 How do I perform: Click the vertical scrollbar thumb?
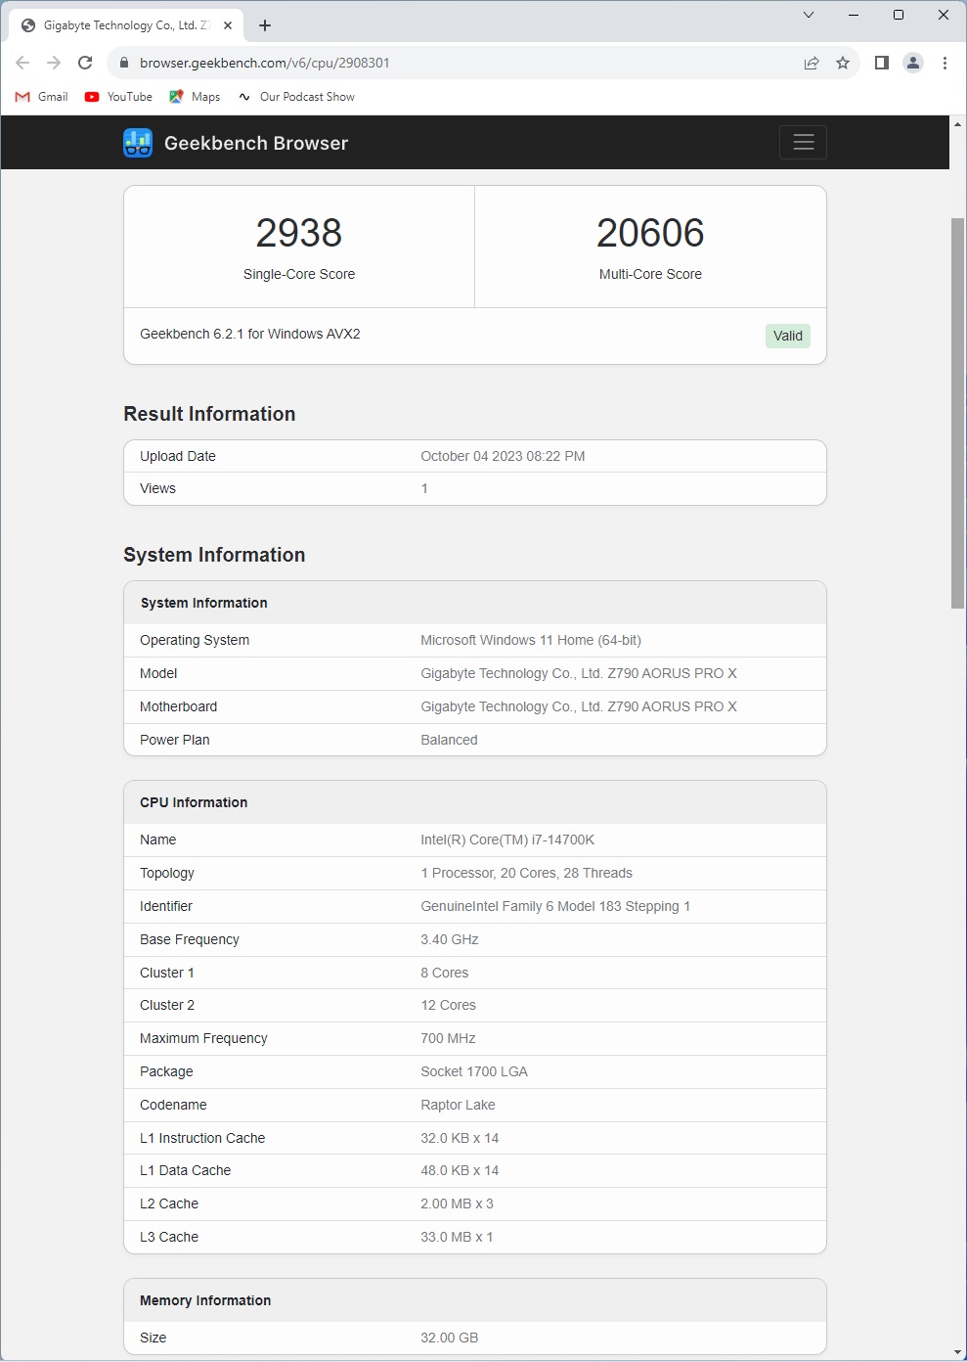[x=957, y=413]
